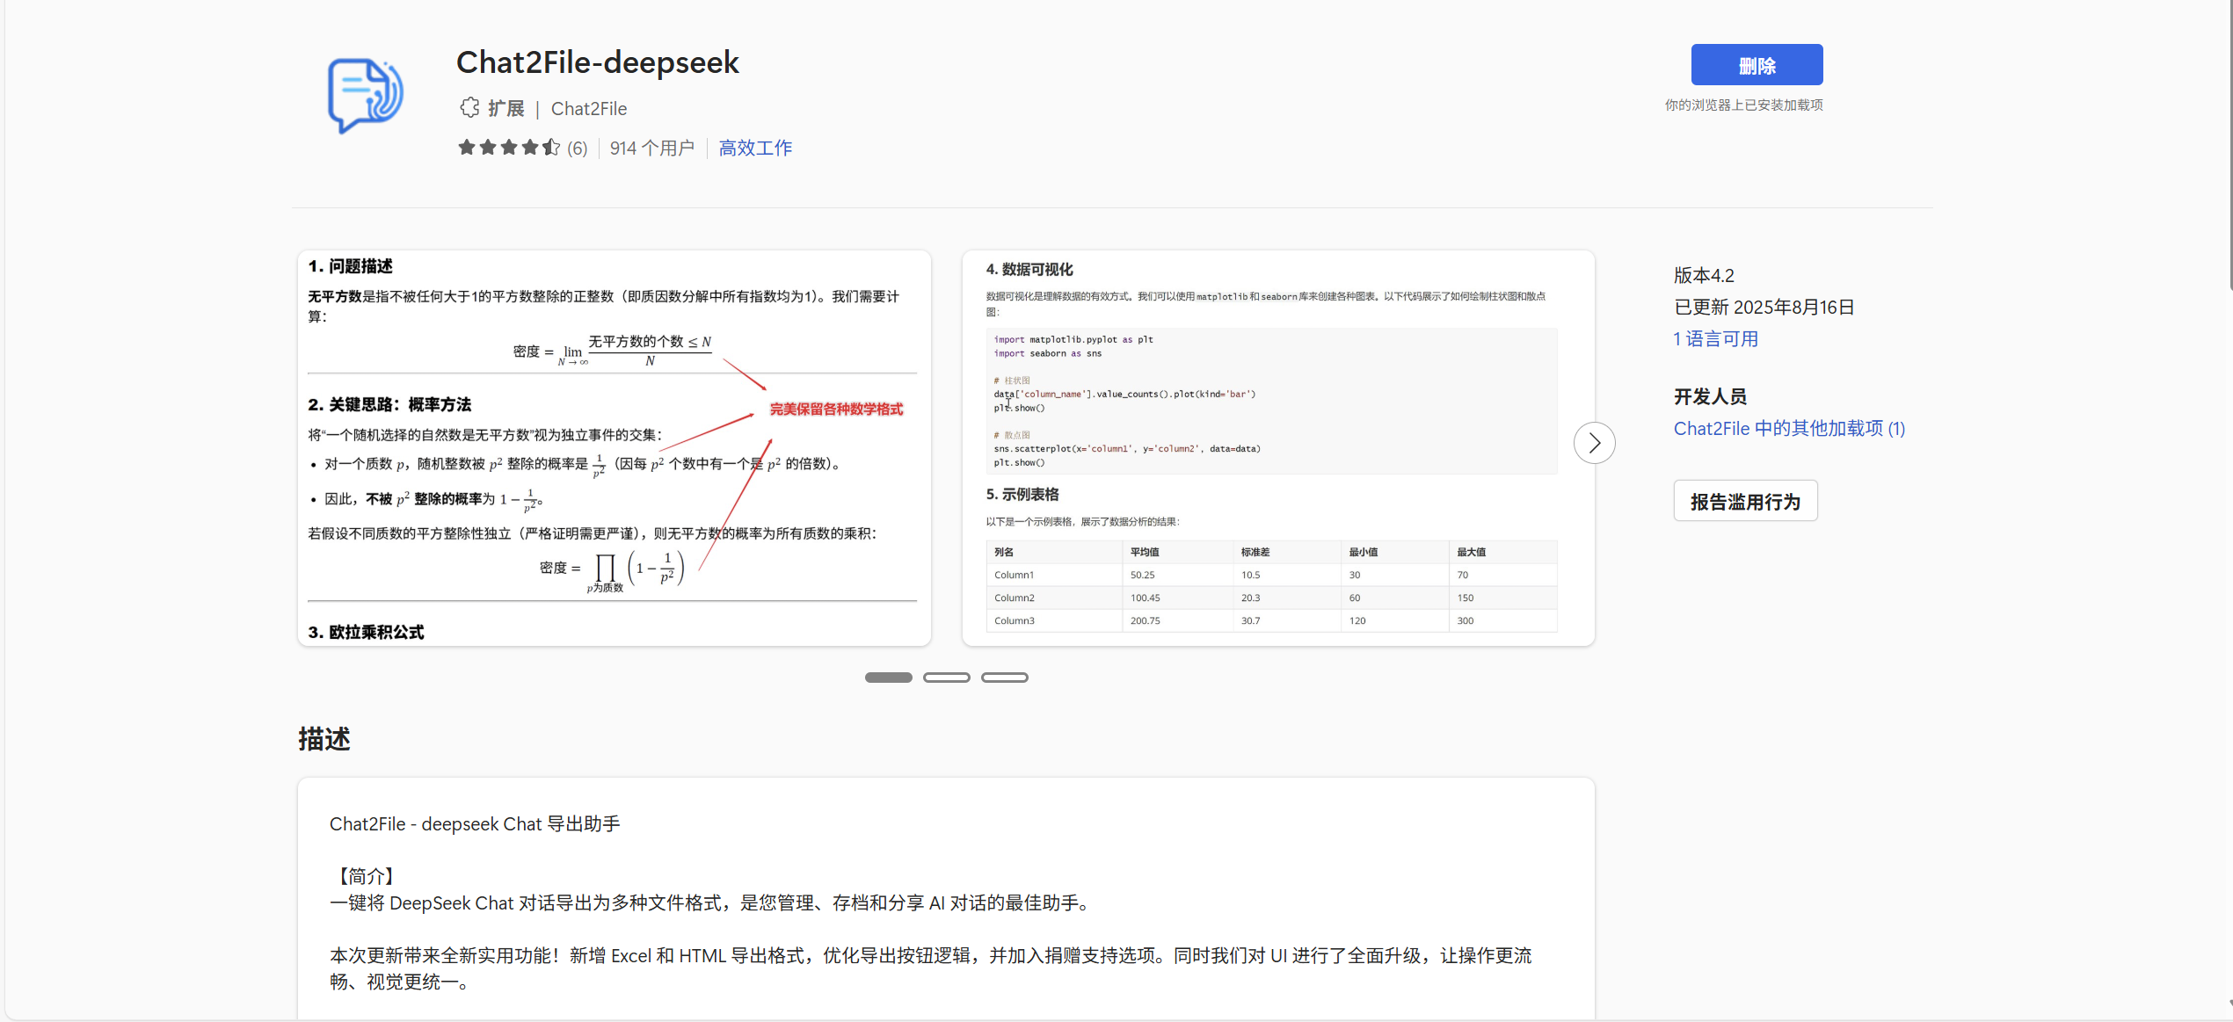Open the 高效工作 category link

754,148
